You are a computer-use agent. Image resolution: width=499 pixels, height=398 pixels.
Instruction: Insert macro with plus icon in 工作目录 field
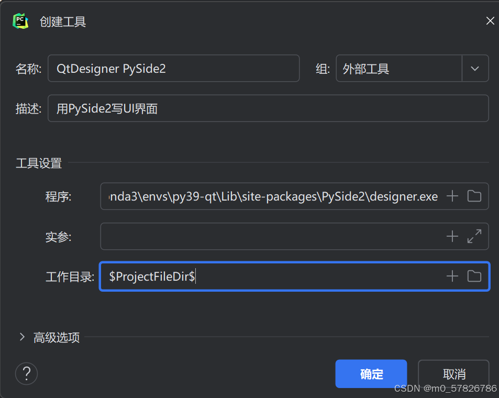tap(452, 276)
